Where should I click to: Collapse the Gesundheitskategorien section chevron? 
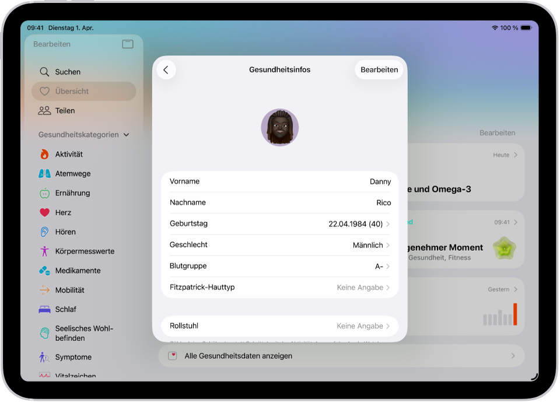click(126, 135)
